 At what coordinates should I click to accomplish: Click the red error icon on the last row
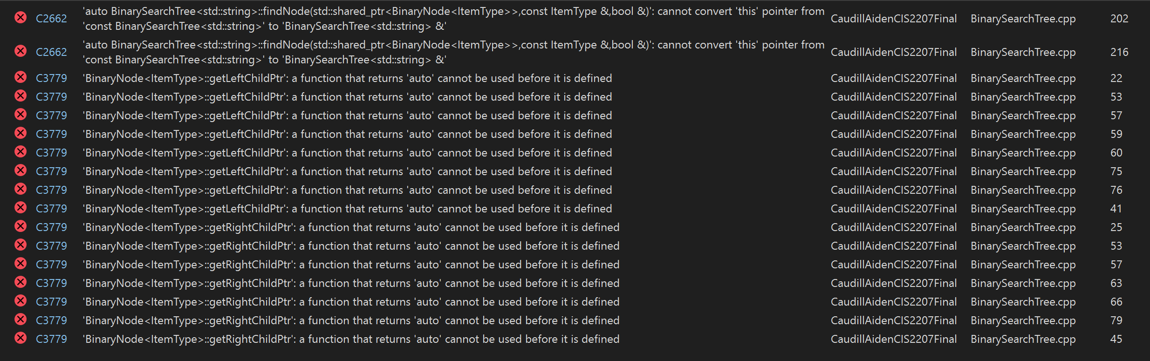(x=21, y=339)
